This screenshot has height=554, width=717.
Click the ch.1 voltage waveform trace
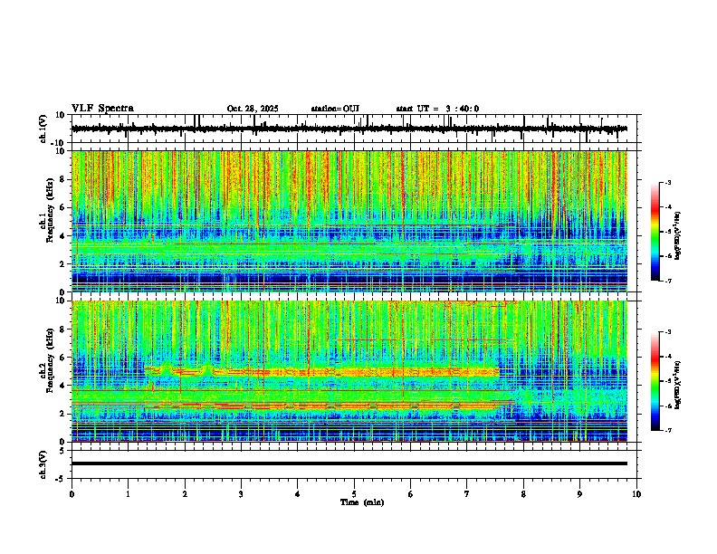[x=349, y=129]
